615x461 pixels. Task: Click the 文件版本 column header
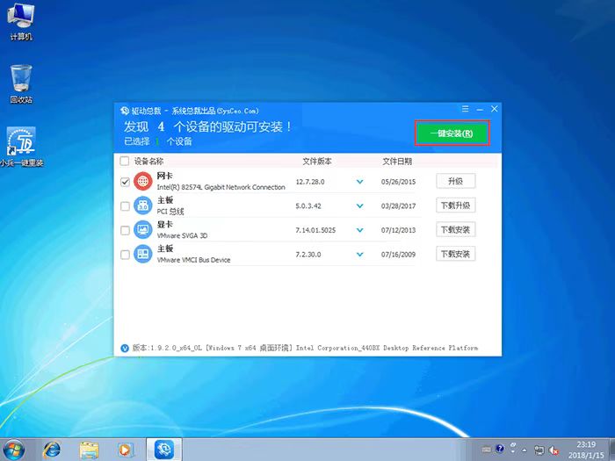317,161
